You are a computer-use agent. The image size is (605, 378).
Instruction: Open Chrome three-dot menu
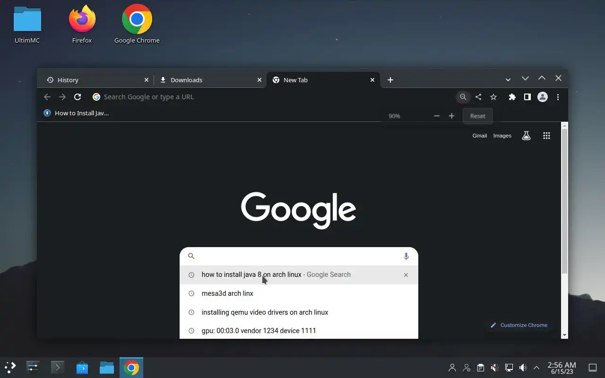(x=558, y=97)
